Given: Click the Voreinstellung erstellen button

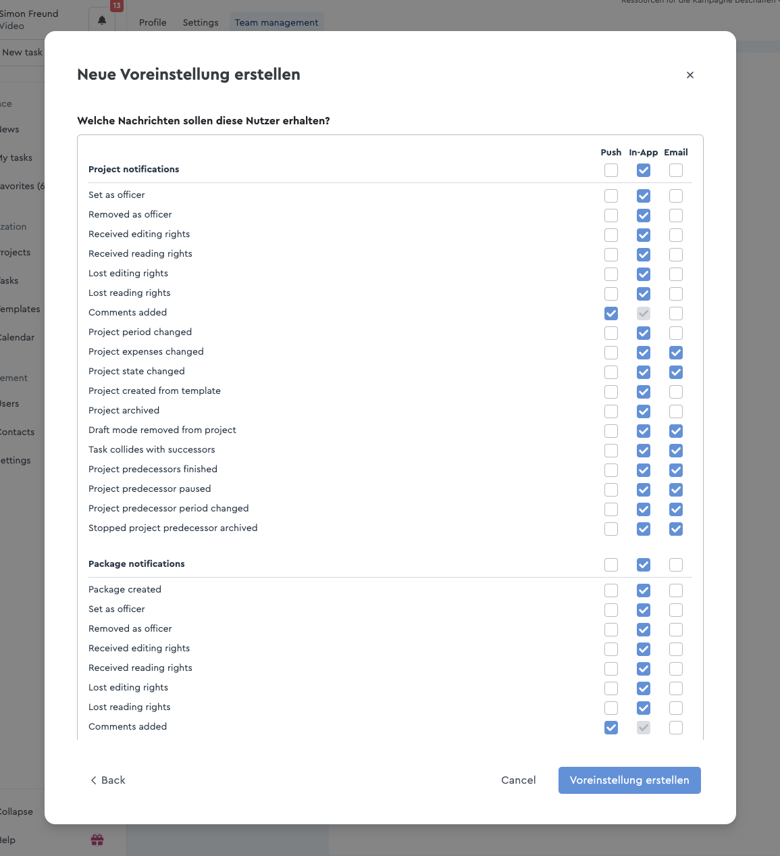Looking at the screenshot, I should pos(629,780).
